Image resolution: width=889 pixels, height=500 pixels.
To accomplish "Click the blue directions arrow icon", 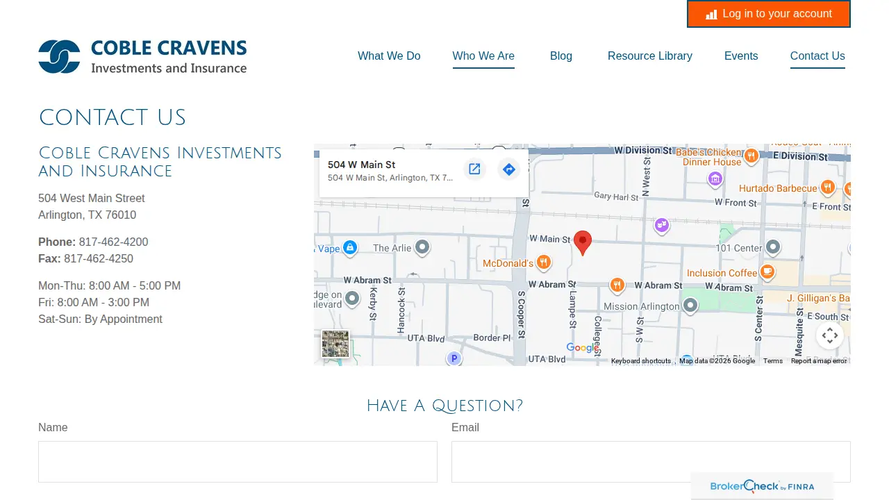I will click(509, 169).
